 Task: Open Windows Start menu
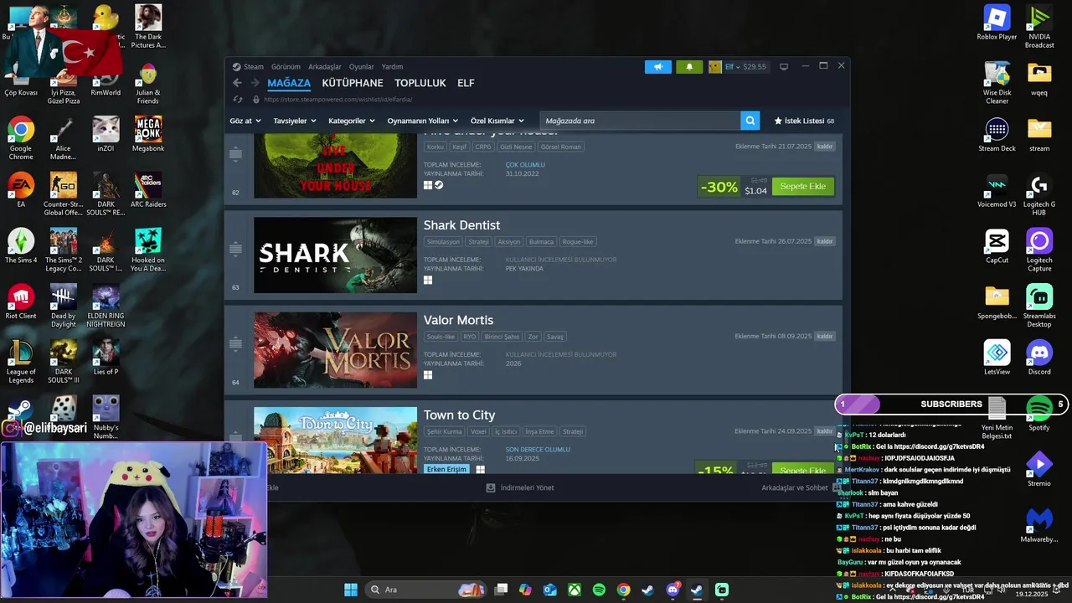351,590
